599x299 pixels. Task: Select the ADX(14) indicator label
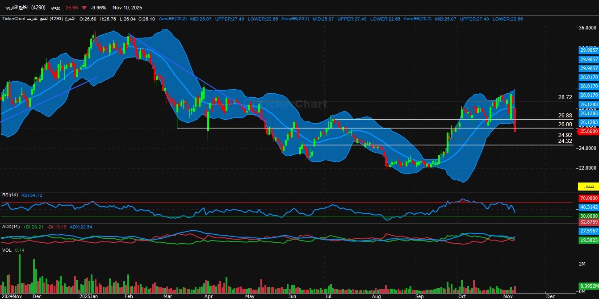[x=10, y=227]
